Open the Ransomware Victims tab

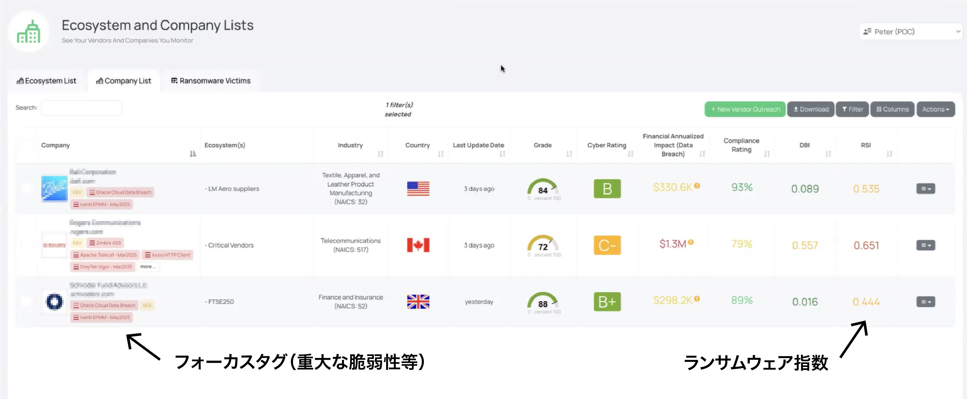coord(211,81)
